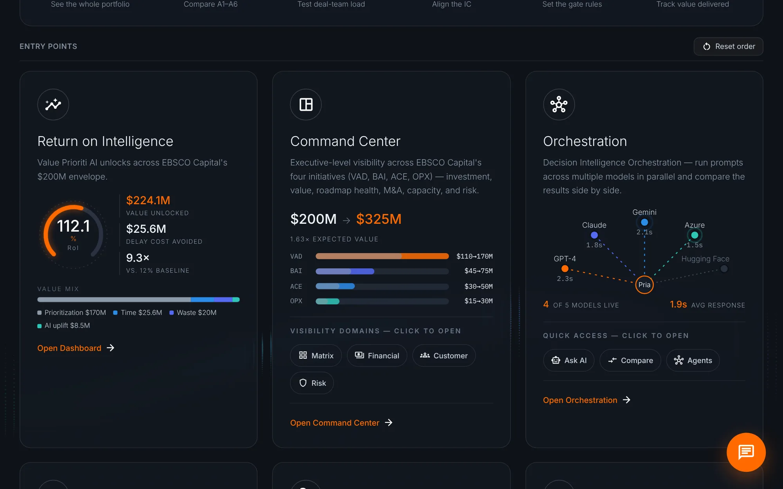Select 'Set the gate rules' step
The height and width of the screenshot is (489, 783).
[572, 4]
